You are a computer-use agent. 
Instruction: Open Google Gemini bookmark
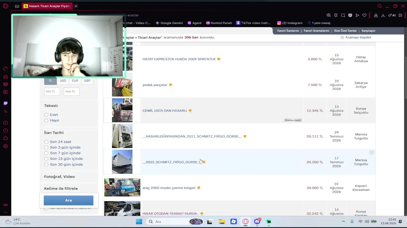pyautogui.click(x=169, y=23)
